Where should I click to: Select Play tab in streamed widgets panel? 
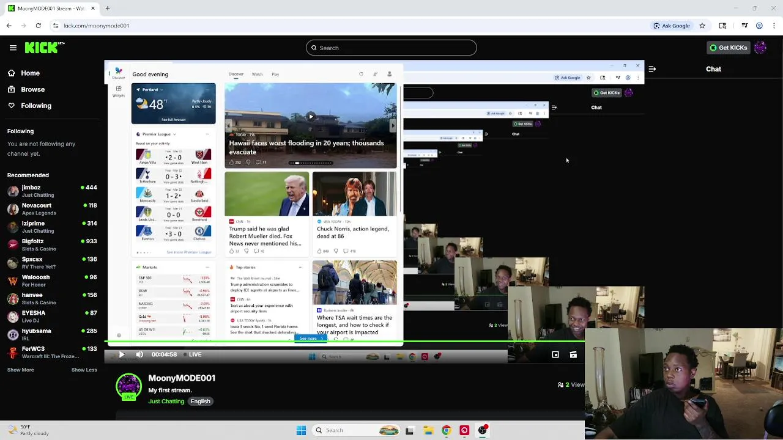coord(275,75)
